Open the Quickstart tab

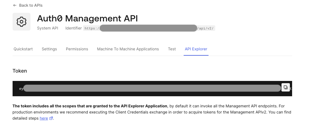coord(23,49)
